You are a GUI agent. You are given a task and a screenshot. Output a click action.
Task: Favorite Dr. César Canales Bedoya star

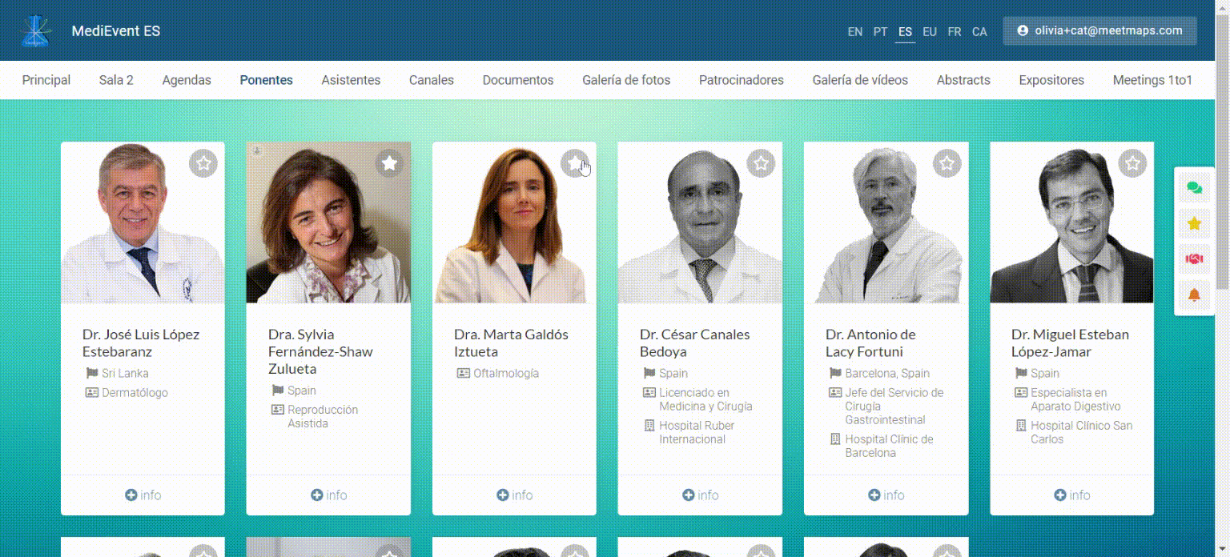(761, 163)
